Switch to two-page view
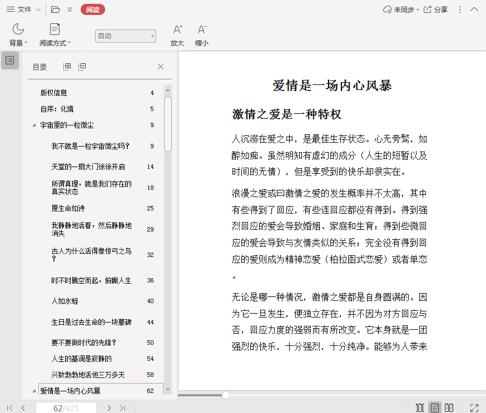 pos(449,408)
